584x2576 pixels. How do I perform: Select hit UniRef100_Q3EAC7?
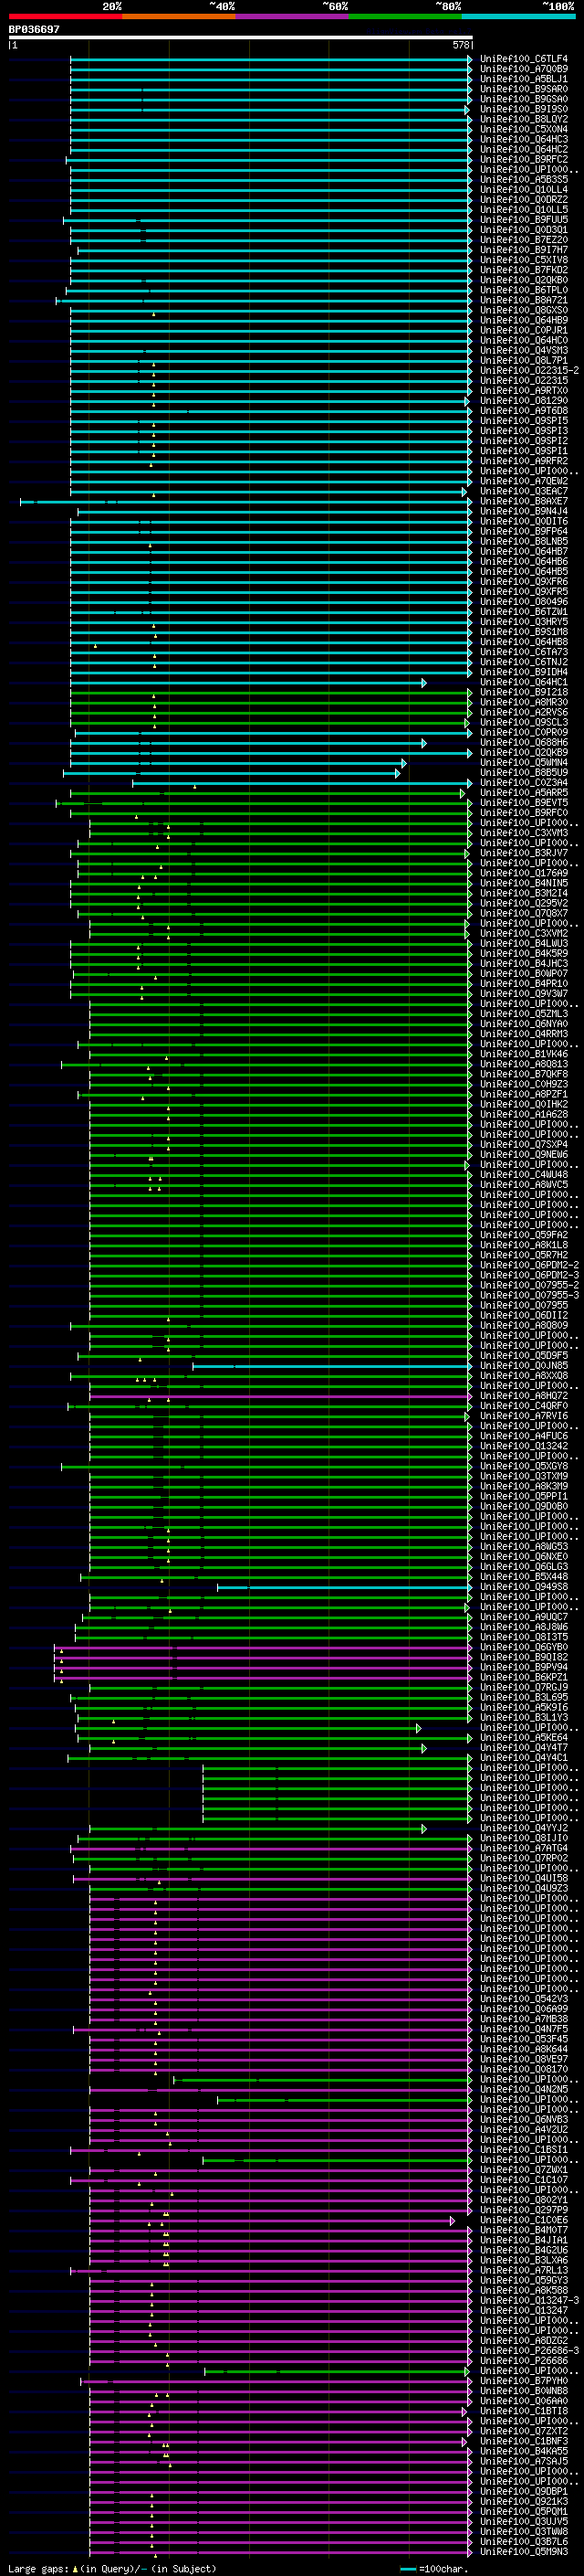pyautogui.click(x=524, y=492)
